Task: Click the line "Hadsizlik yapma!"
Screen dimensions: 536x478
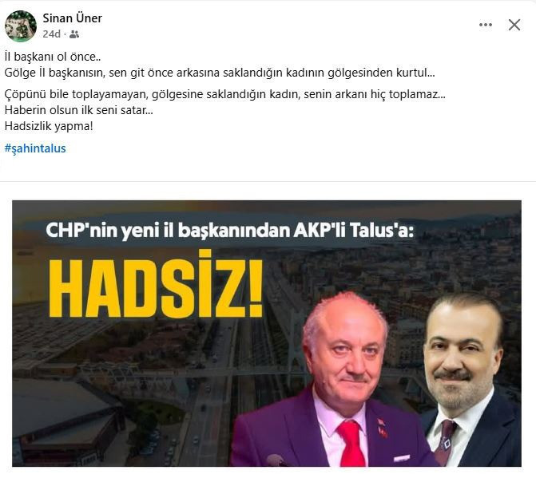Action: click(49, 126)
